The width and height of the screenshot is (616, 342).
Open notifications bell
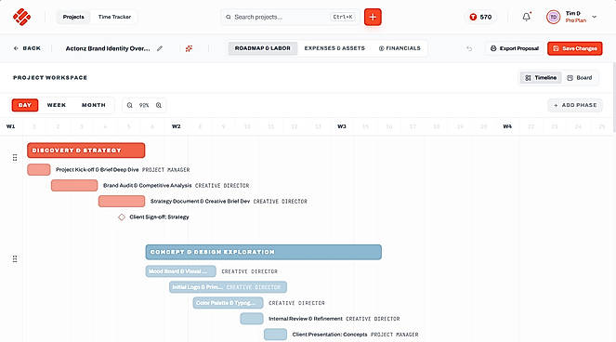tap(527, 17)
